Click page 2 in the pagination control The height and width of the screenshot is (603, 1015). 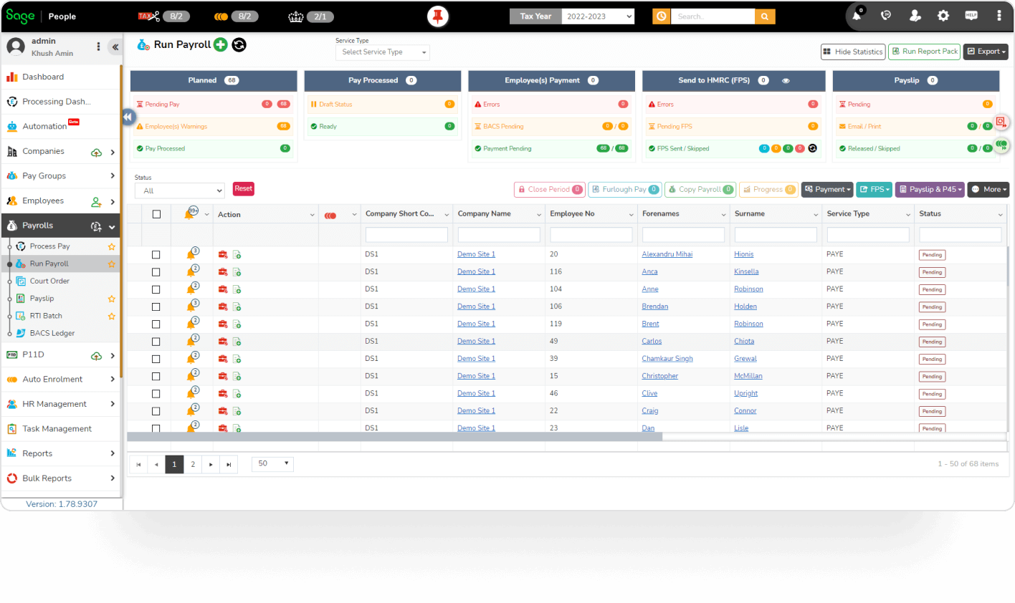pyautogui.click(x=192, y=464)
